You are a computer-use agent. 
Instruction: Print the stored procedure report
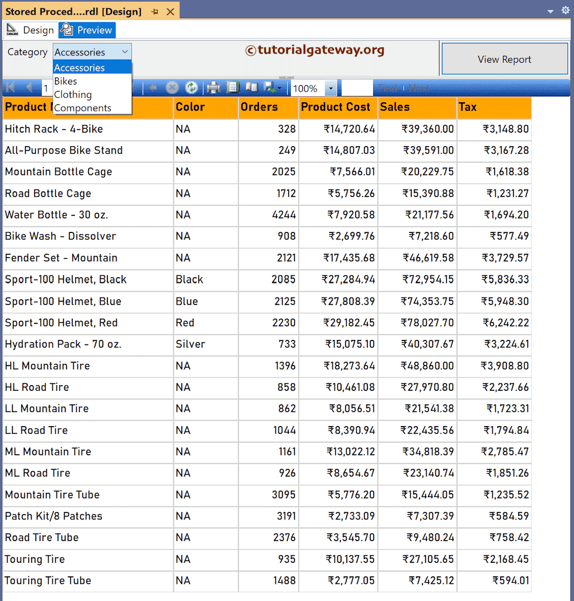[212, 88]
